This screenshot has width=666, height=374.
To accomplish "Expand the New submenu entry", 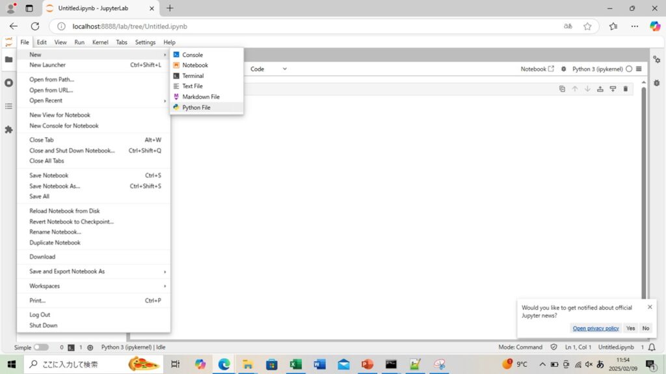I will pos(94,55).
